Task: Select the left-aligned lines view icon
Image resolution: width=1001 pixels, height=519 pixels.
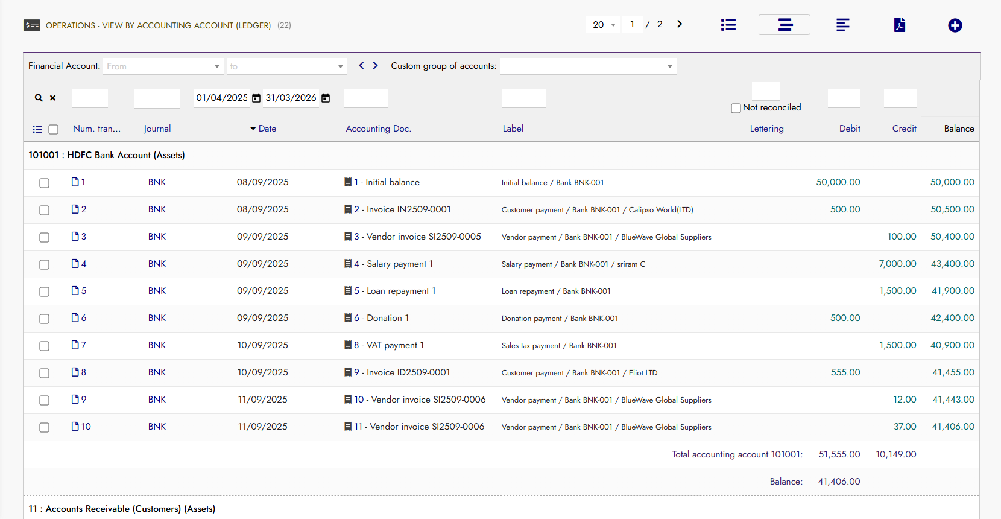Action: (842, 25)
